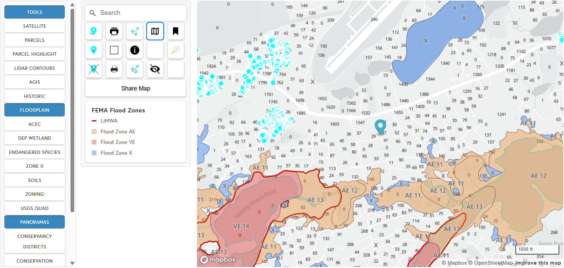Viewport: 564px width, 268px height.
Task: Click the Mapbox logo on the map
Action: click(x=218, y=260)
